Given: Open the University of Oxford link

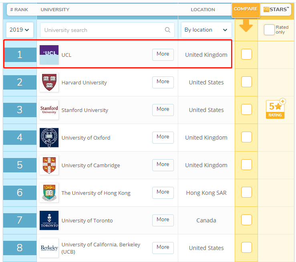Looking at the screenshot, I should (x=86, y=138).
